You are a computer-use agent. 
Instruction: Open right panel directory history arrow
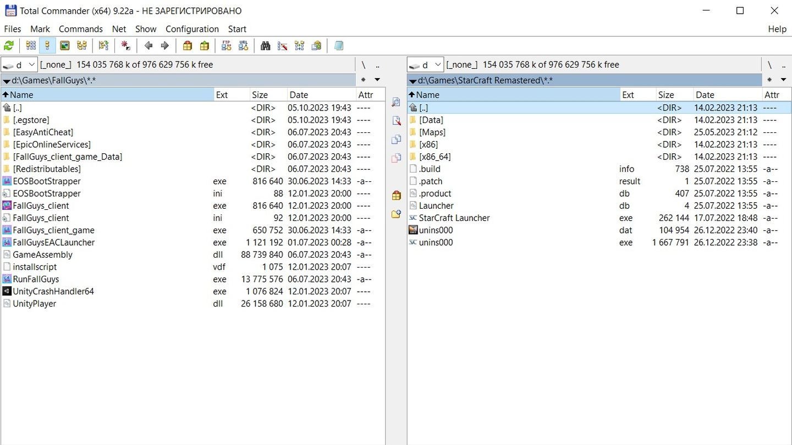pos(784,80)
